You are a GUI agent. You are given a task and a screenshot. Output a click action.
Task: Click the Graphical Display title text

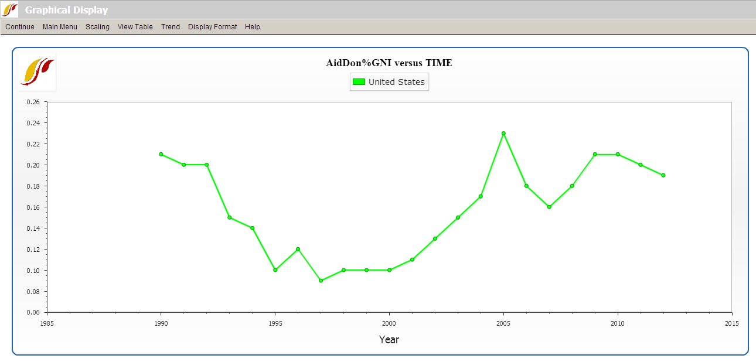[66, 10]
